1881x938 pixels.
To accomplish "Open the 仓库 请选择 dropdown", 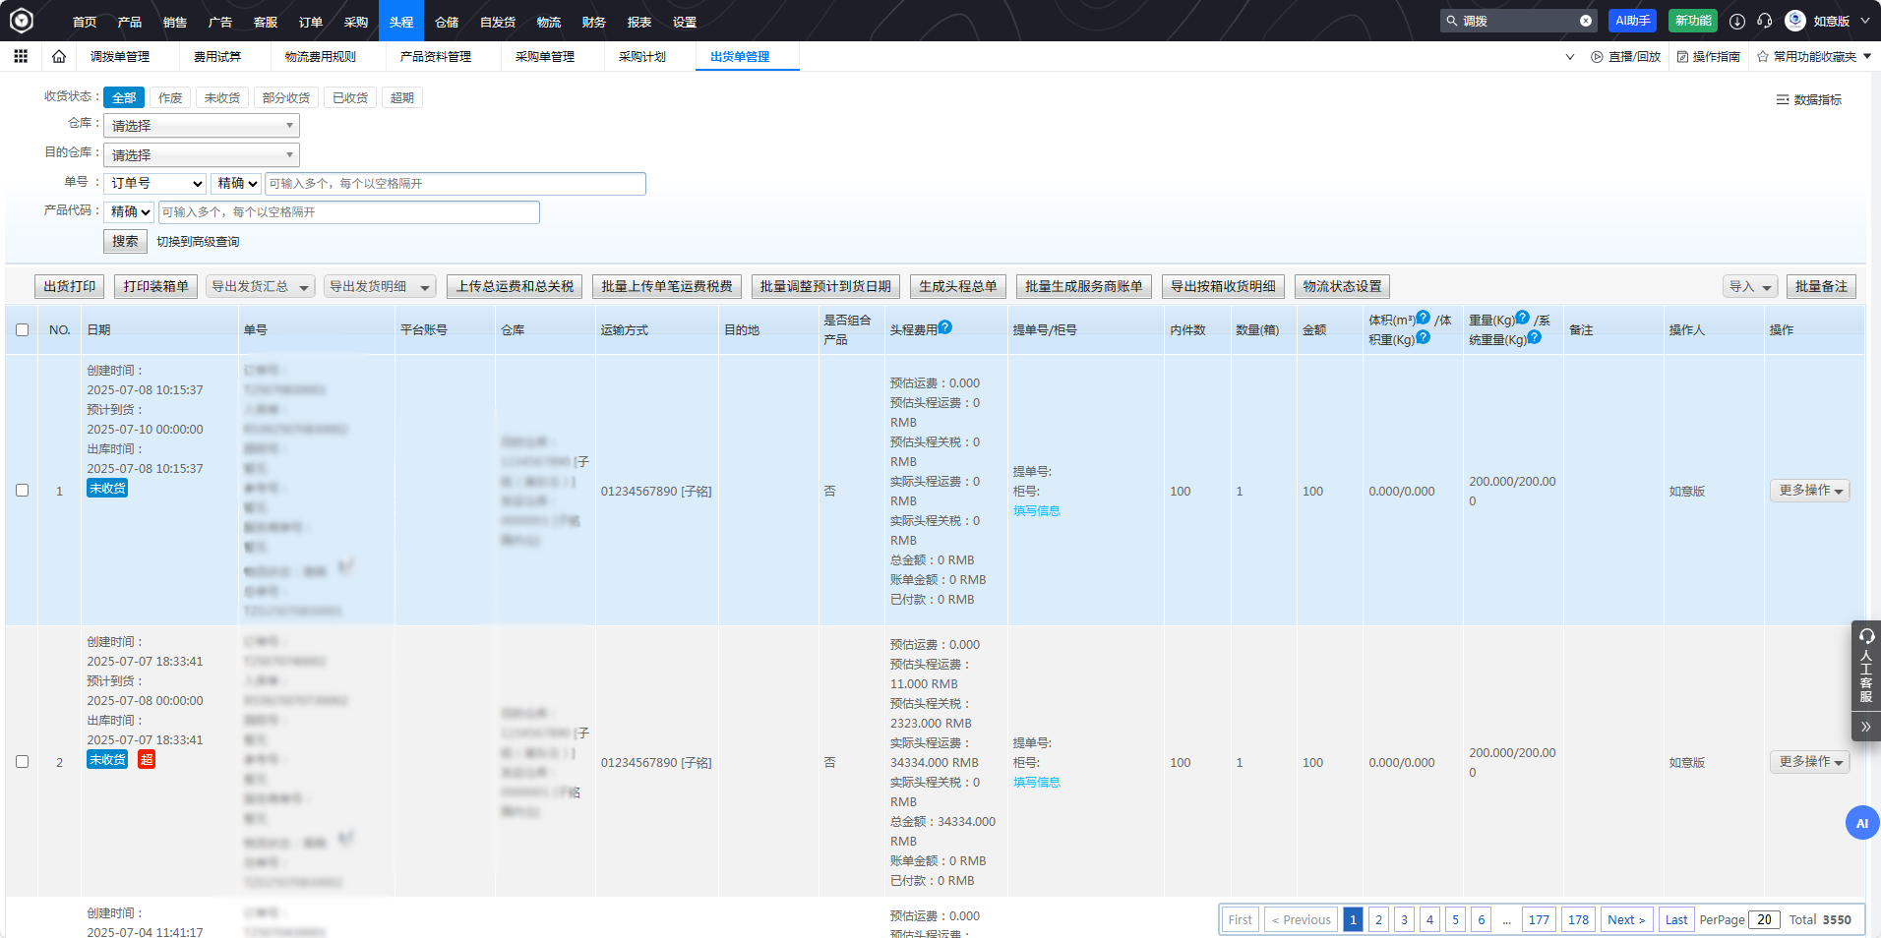I will click(201, 125).
